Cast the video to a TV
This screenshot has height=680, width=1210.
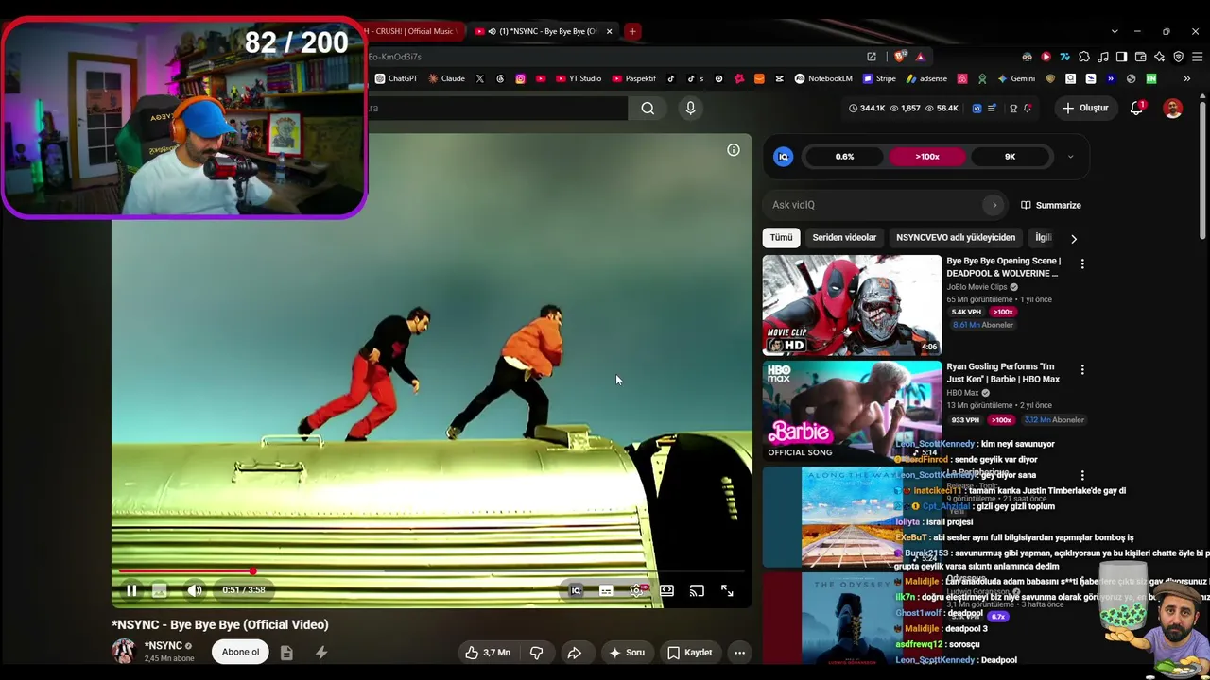pyautogui.click(x=697, y=590)
